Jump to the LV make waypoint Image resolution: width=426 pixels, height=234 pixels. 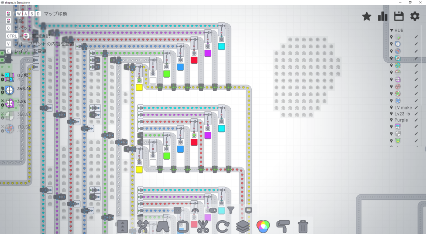403,108
